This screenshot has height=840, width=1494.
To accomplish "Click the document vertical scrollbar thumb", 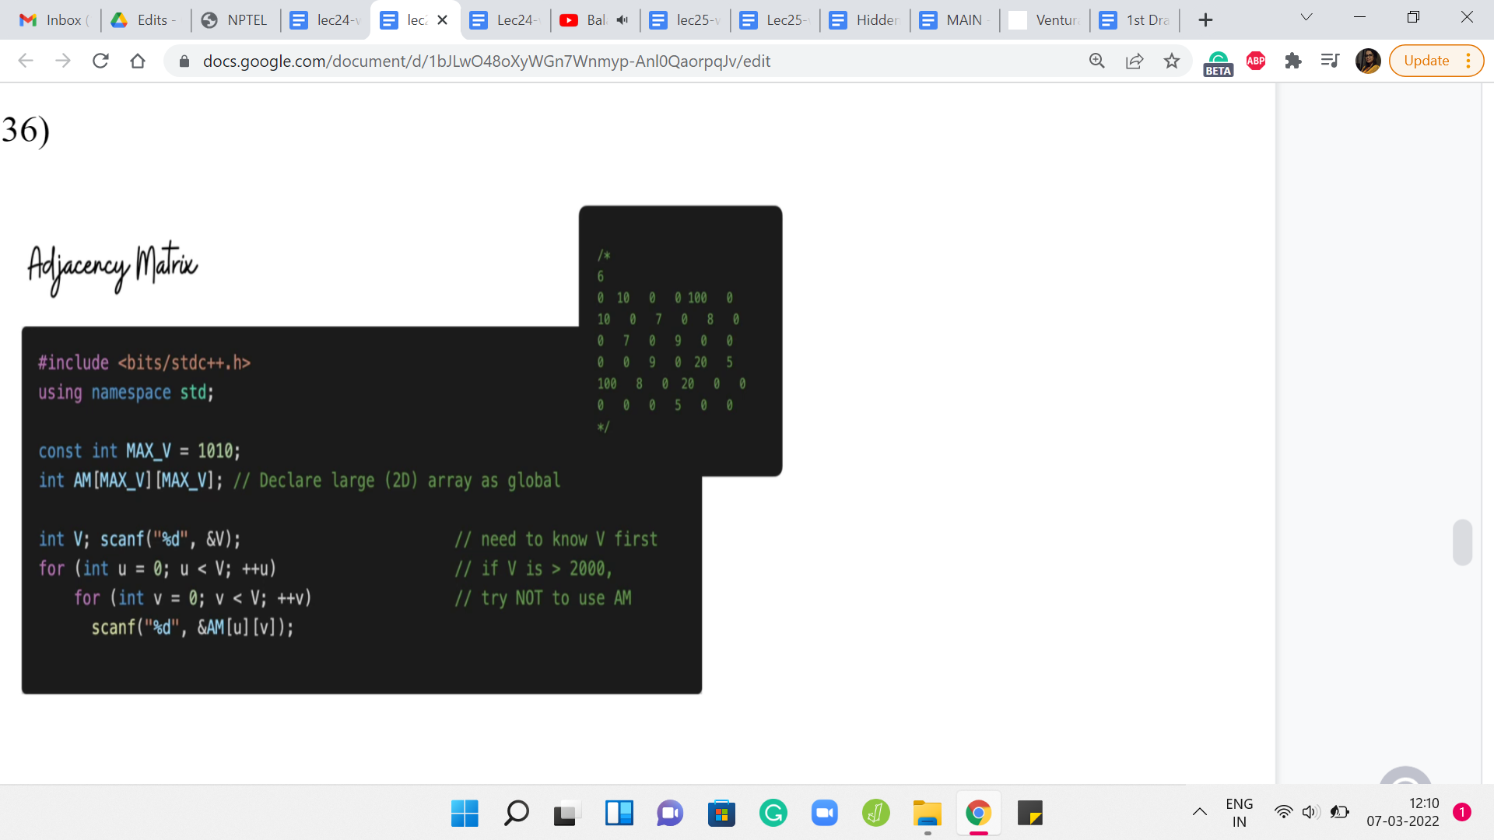I will tap(1462, 542).
